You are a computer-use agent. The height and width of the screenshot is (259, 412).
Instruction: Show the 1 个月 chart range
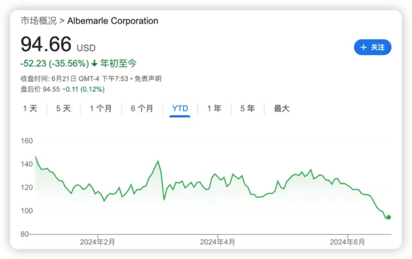(x=100, y=109)
